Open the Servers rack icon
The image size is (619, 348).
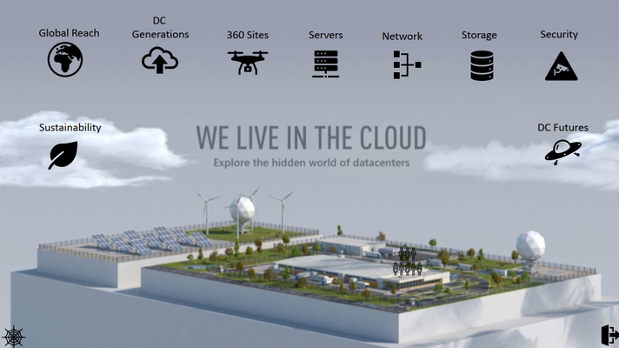coord(326,64)
